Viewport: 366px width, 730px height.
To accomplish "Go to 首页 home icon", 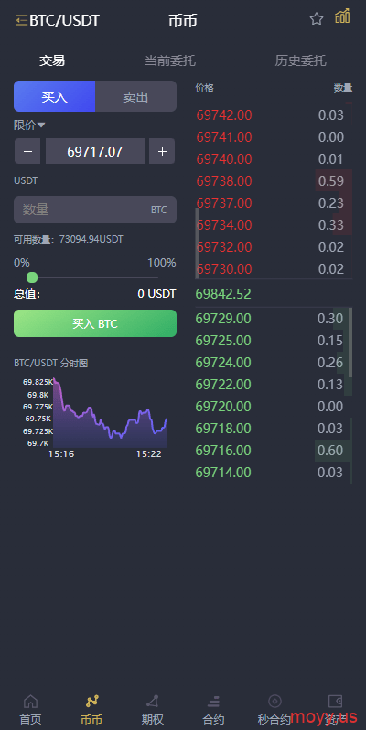I will pyautogui.click(x=31, y=701).
